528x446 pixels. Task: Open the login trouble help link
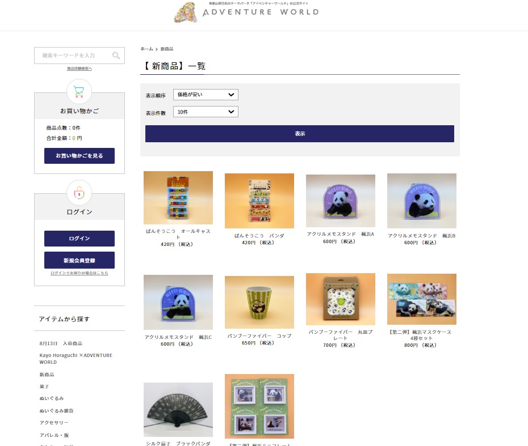(79, 273)
